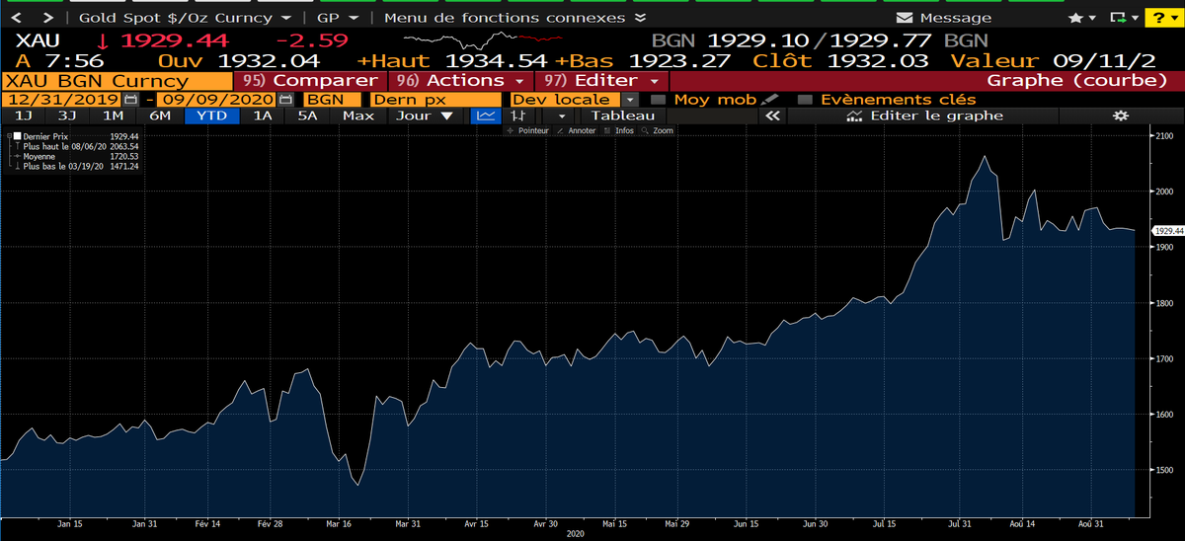Select the line chart type icon
Viewport: 1185px width, 541px height.
coord(485,116)
